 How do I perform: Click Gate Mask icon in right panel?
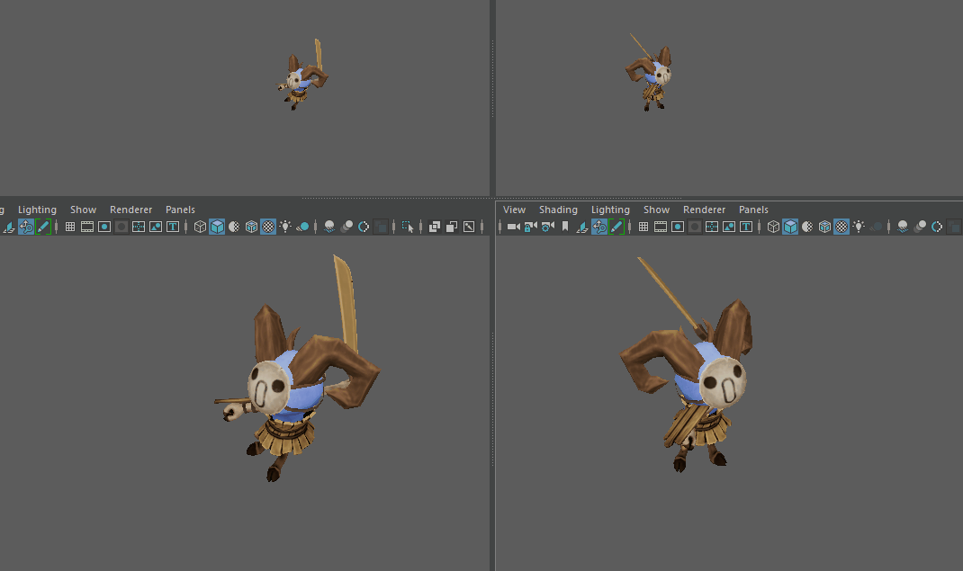(x=695, y=227)
